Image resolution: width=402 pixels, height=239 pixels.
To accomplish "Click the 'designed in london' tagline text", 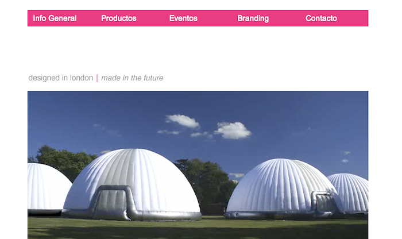I will [61, 78].
